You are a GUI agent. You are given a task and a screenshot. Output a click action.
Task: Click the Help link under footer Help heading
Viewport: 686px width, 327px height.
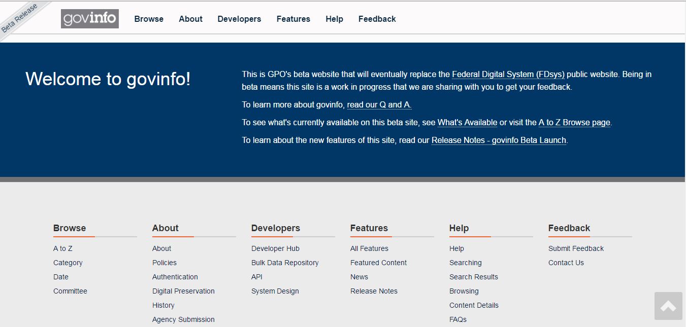(x=456, y=248)
